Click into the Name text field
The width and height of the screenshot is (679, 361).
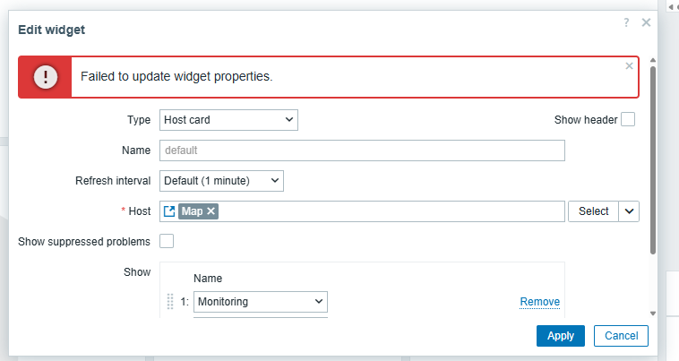[362, 150]
